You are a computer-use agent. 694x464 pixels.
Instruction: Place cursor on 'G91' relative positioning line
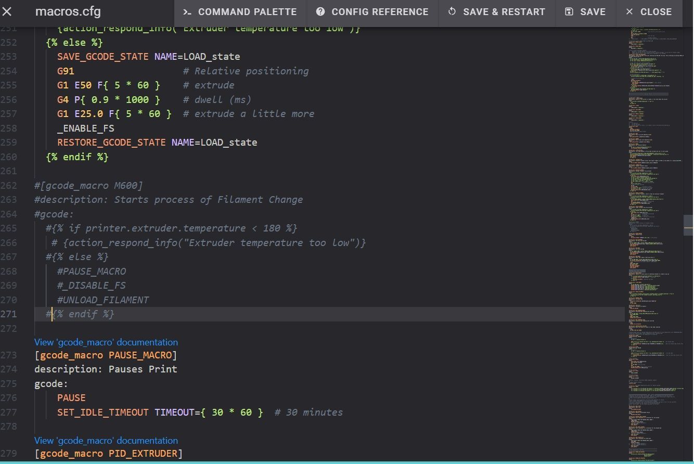pos(183,71)
